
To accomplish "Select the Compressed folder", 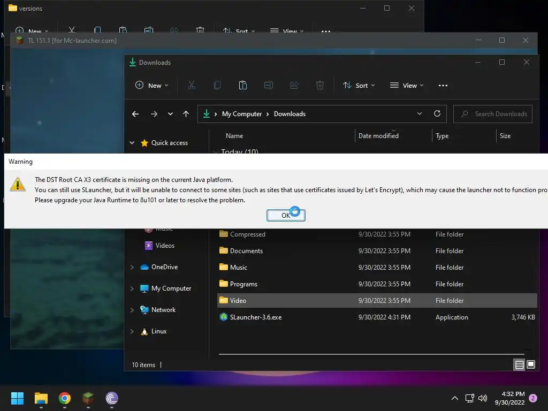I will [377, 234].
